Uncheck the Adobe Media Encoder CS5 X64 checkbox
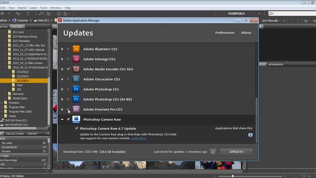The height and width of the screenshot is (178, 316). (68, 69)
